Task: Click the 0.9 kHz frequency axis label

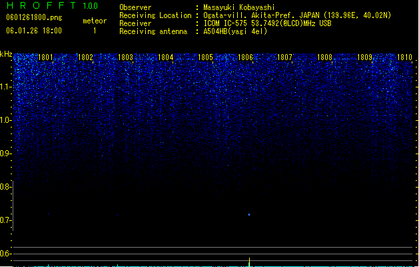Action: tap(5, 154)
